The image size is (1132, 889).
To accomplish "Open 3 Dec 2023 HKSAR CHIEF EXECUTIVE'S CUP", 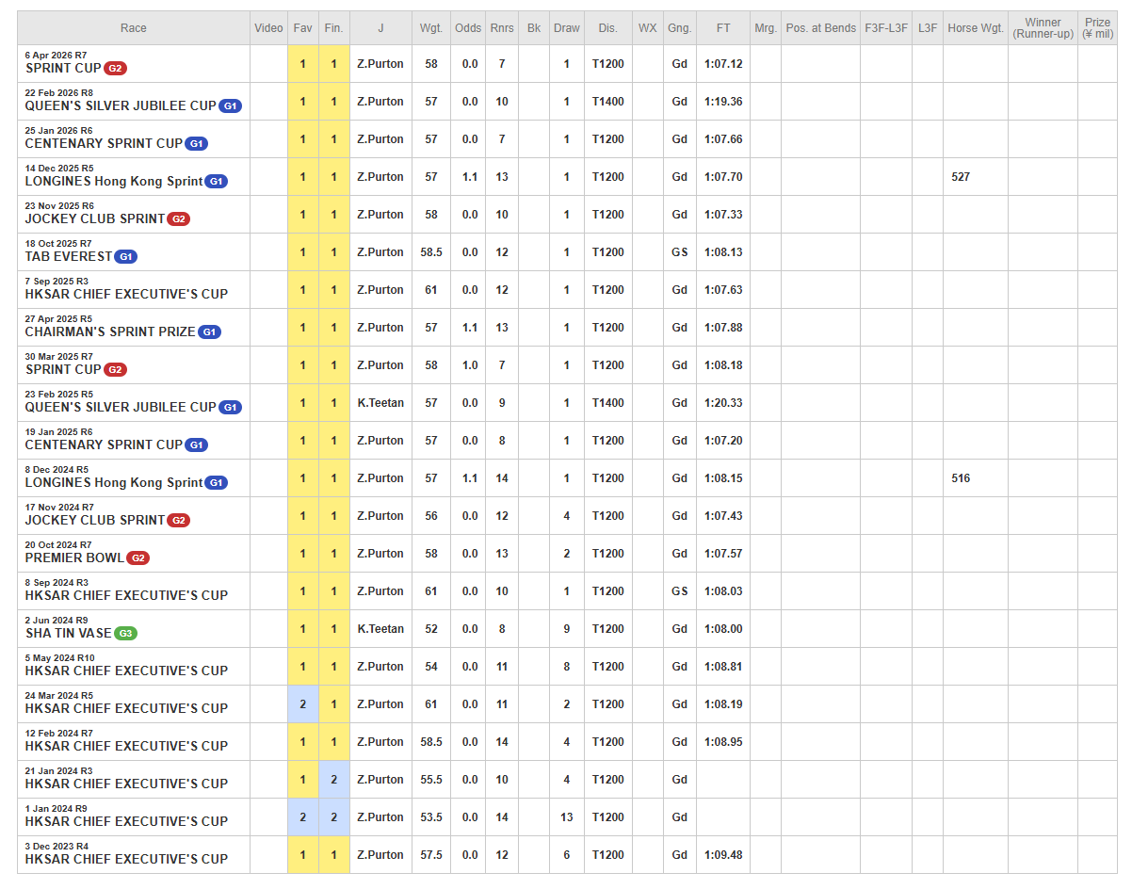I will click(x=126, y=860).
